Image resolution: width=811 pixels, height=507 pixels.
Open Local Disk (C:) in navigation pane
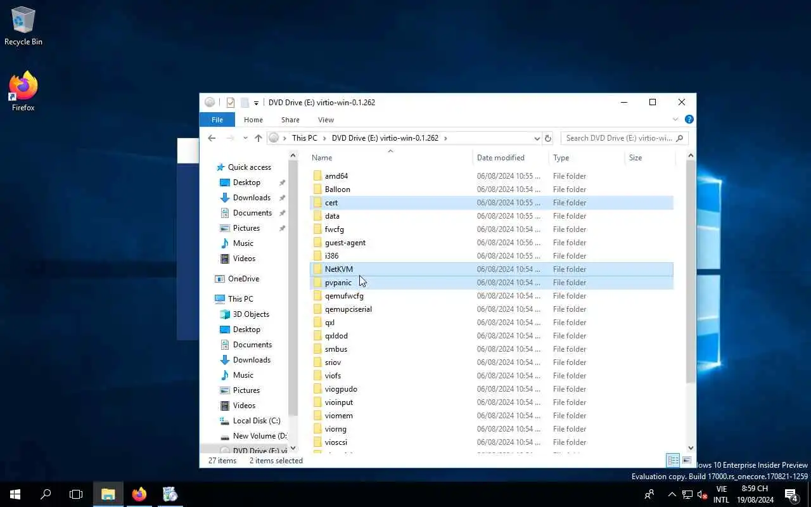click(257, 421)
